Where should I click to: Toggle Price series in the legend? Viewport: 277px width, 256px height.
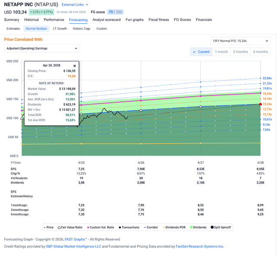[48, 227]
